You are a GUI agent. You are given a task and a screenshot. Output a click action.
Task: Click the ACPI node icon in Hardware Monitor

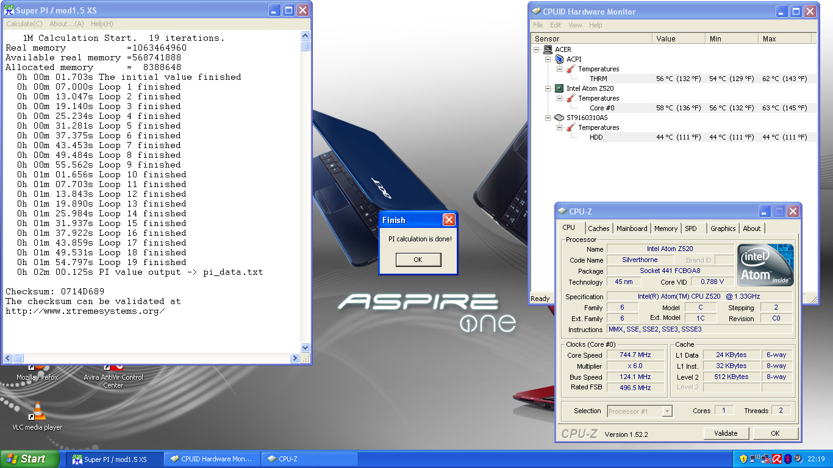click(559, 59)
